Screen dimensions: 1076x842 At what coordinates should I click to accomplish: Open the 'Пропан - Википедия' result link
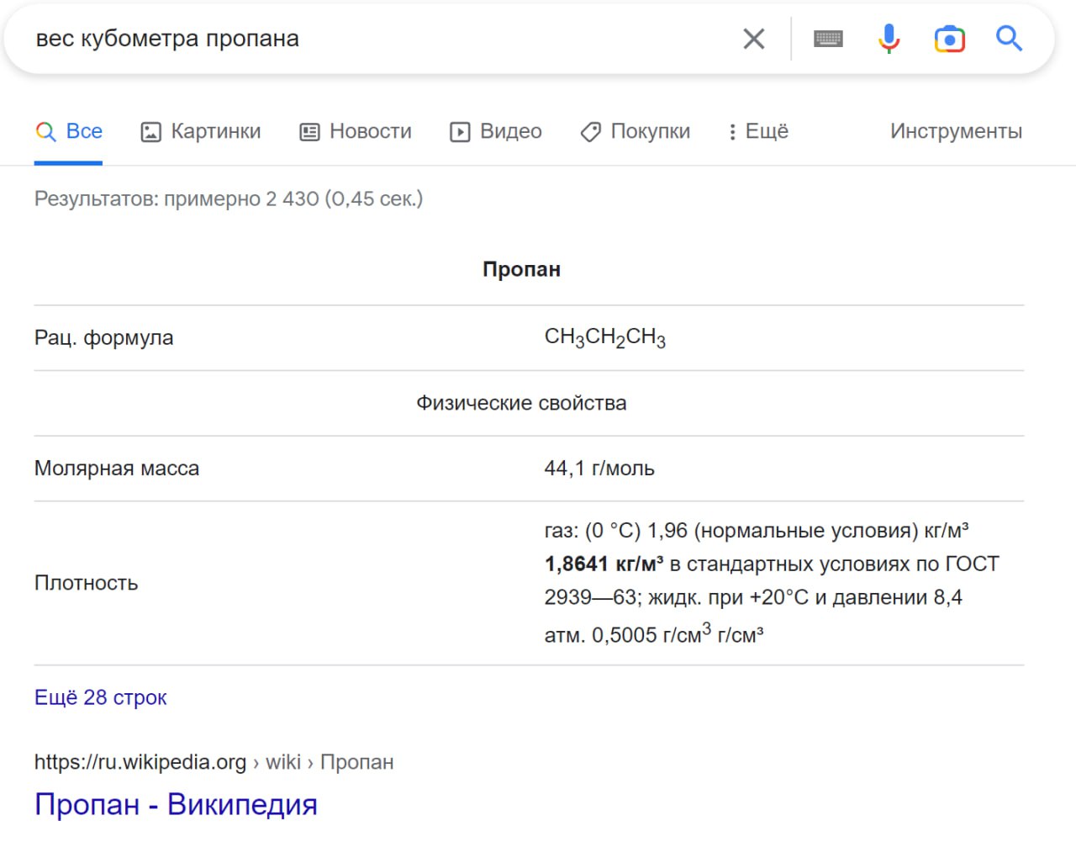[176, 804]
